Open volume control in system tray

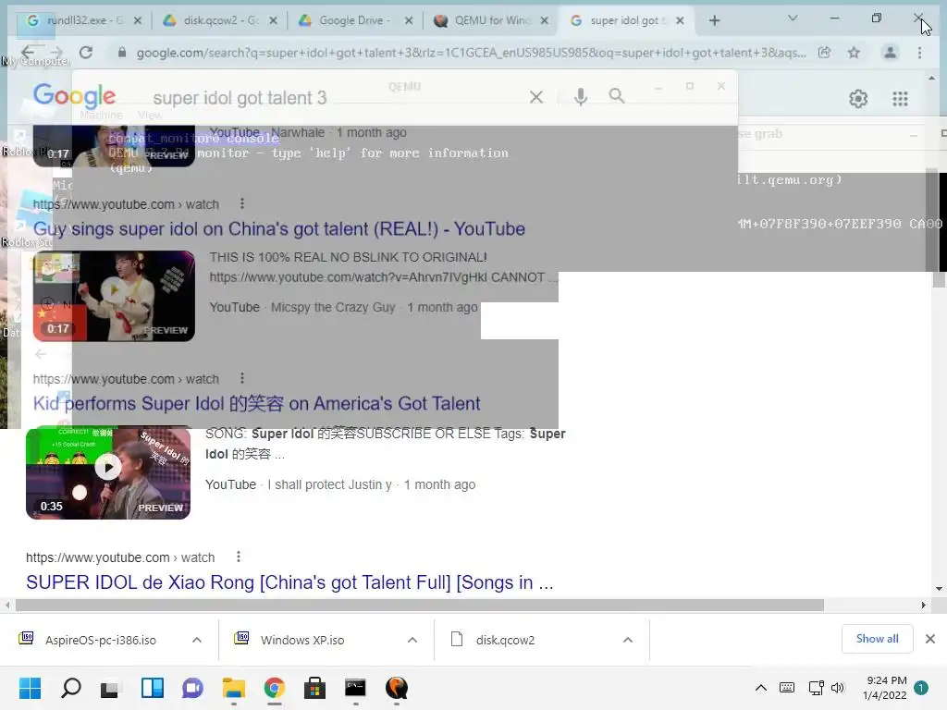838,688
